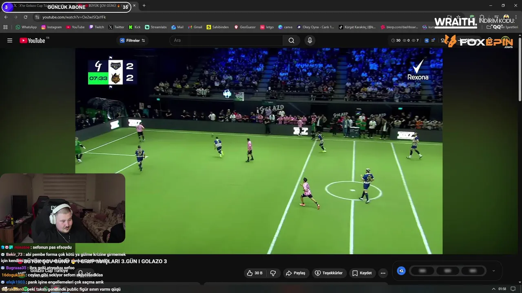Share the video with Paylaş
This screenshot has height=293, width=522.
point(296,273)
